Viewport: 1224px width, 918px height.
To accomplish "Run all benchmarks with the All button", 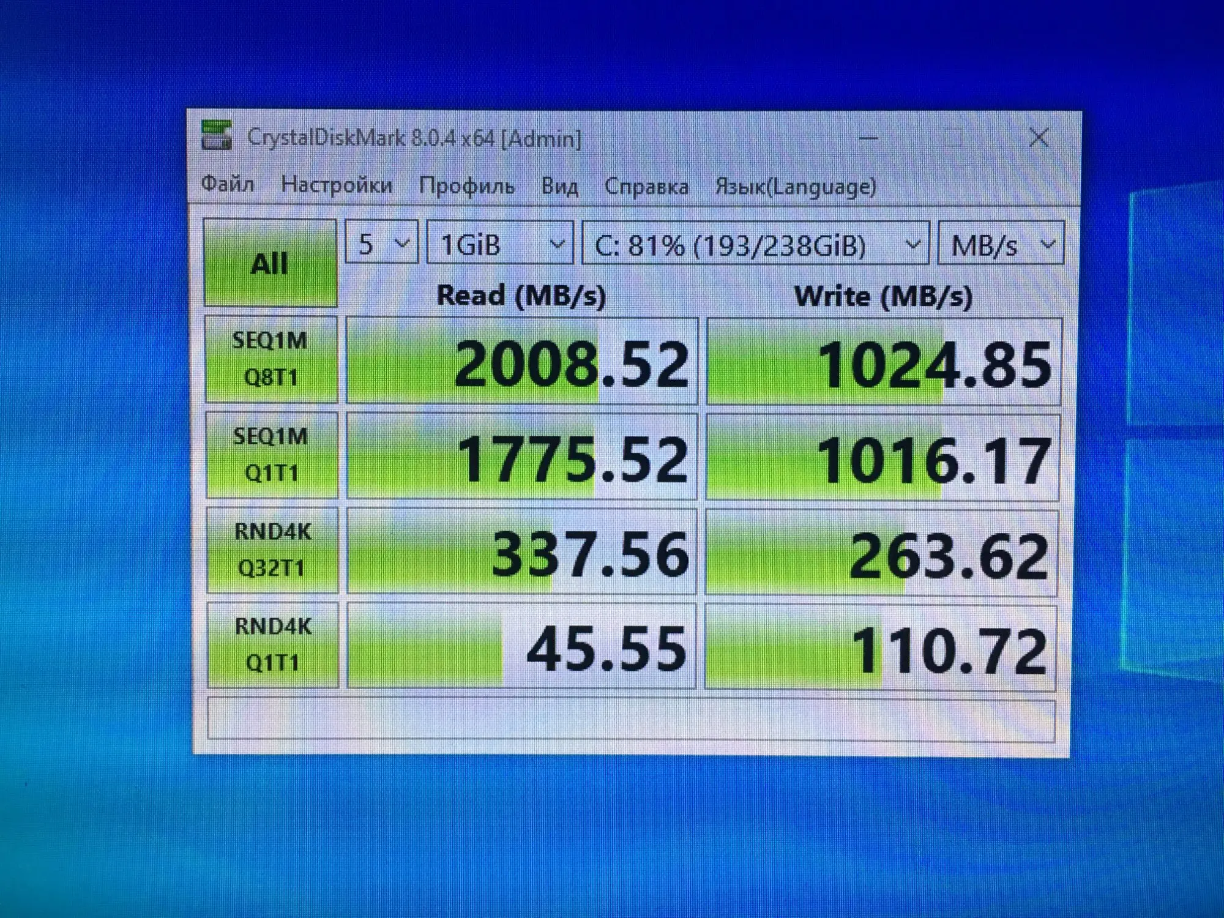I will (270, 263).
